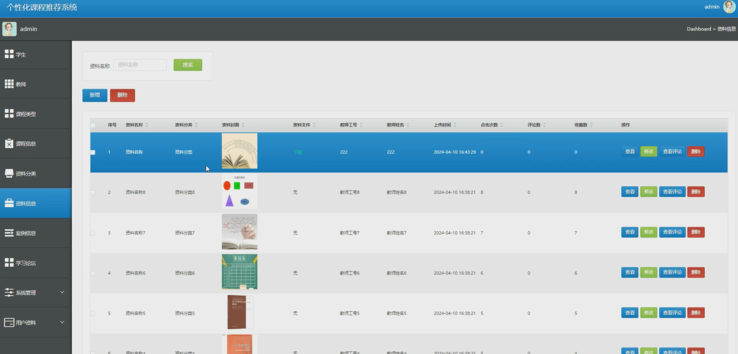Check the 资料名称7 row checkbox
This screenshot has width=738, height=354.
[93, 233]
